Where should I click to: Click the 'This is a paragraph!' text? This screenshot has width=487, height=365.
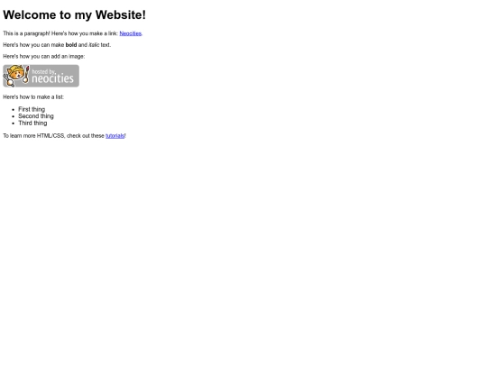coord(26,33)
